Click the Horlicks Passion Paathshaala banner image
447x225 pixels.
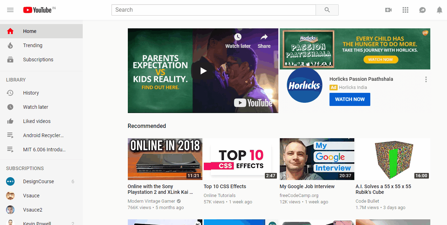click(355, 49)
